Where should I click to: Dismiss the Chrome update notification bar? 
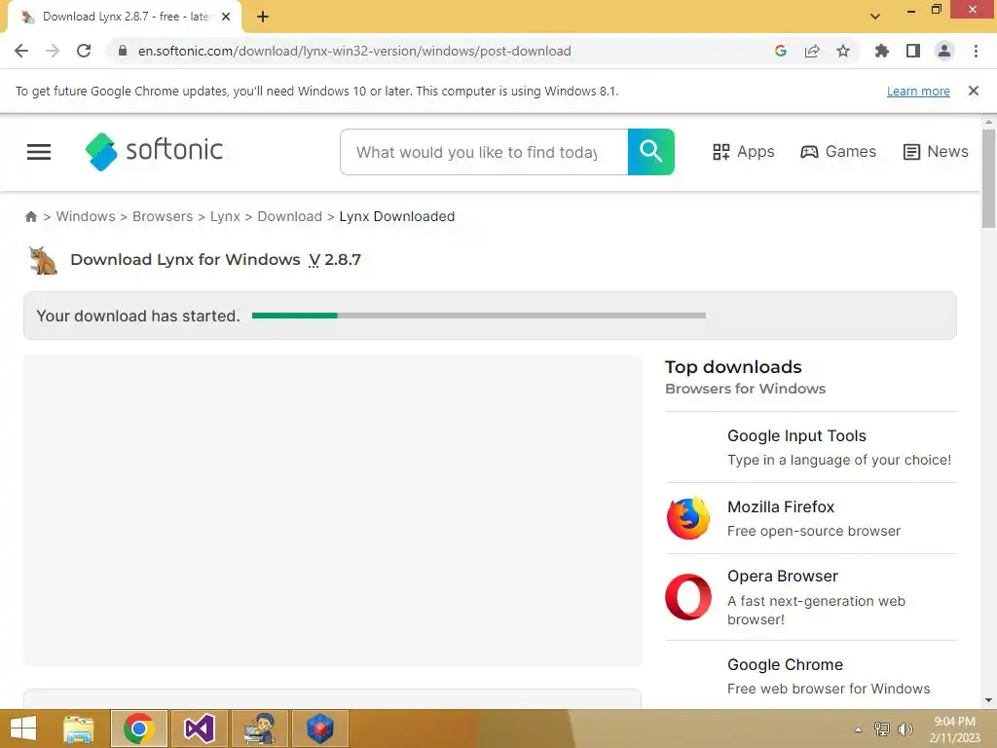coord(974,91)
